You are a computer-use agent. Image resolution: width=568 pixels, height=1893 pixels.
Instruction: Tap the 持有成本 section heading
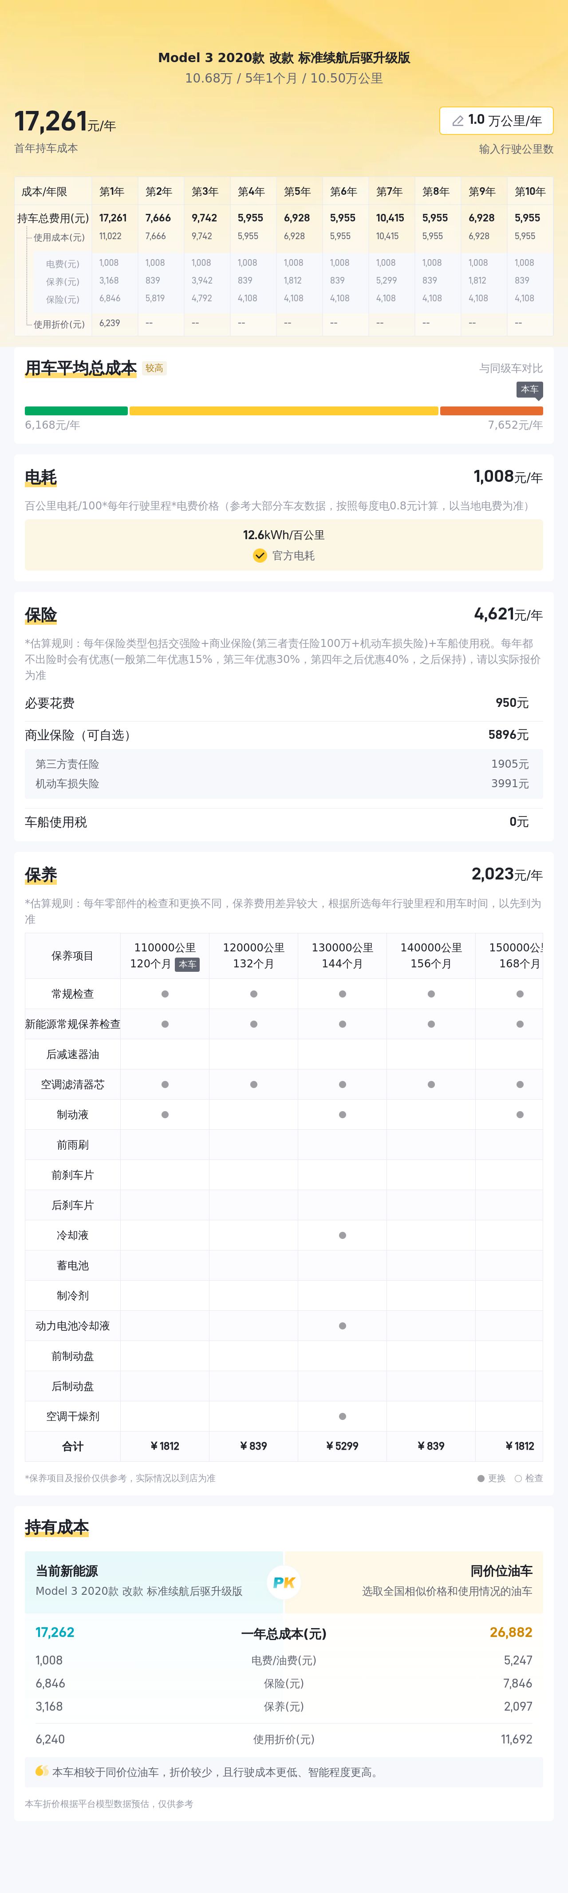click(57, 1528)
